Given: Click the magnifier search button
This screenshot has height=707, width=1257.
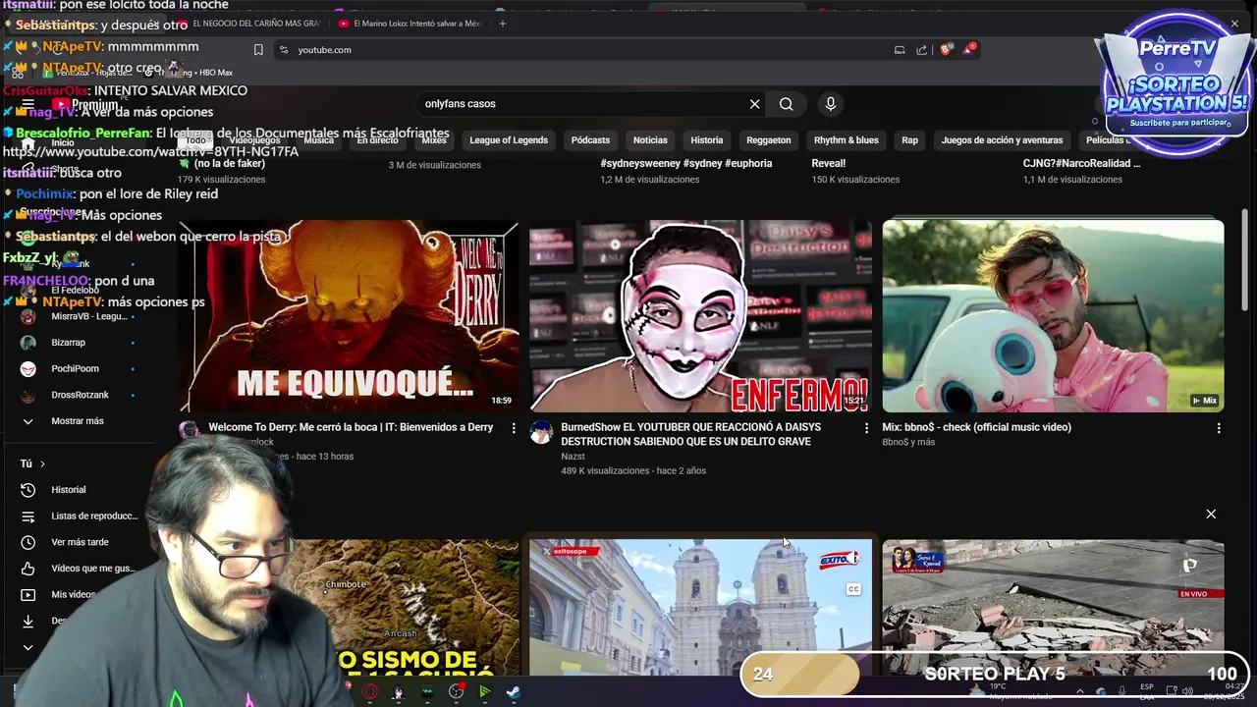Looking at the screenshot, I should coord(787,104).
